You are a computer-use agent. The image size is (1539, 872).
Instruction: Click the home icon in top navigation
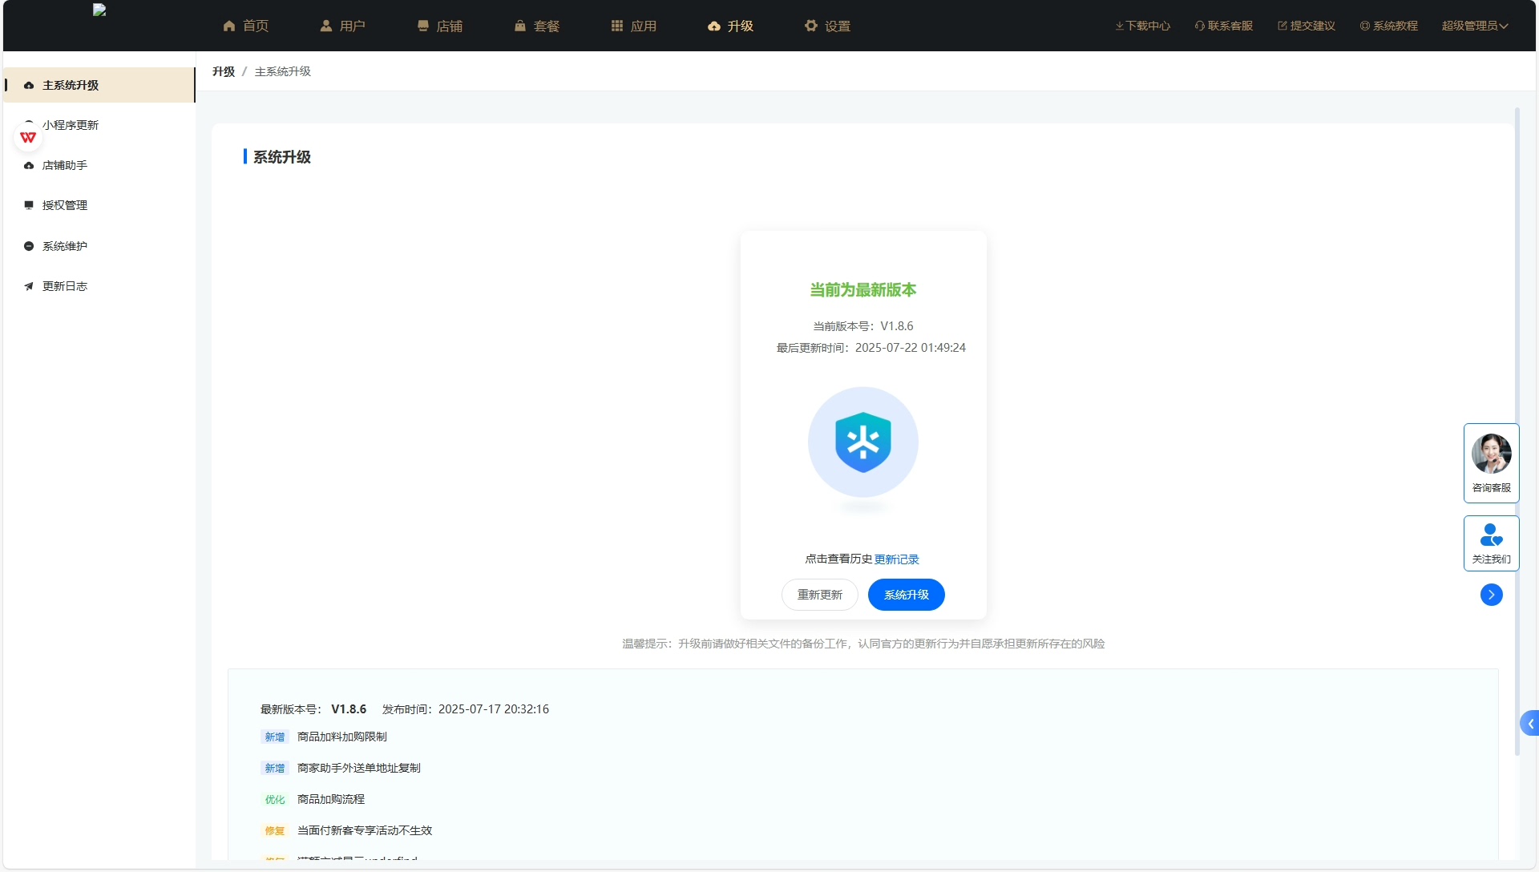click(x=229, y=26)
